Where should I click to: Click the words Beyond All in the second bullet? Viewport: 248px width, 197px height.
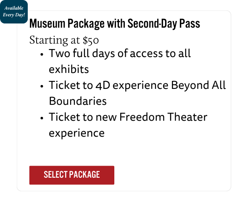[198, 86]
